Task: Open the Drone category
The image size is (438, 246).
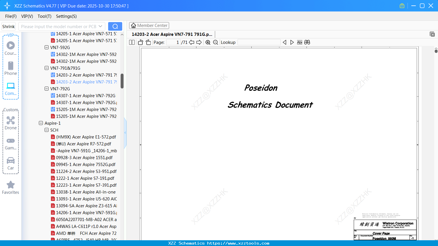Action: [11, 123]
